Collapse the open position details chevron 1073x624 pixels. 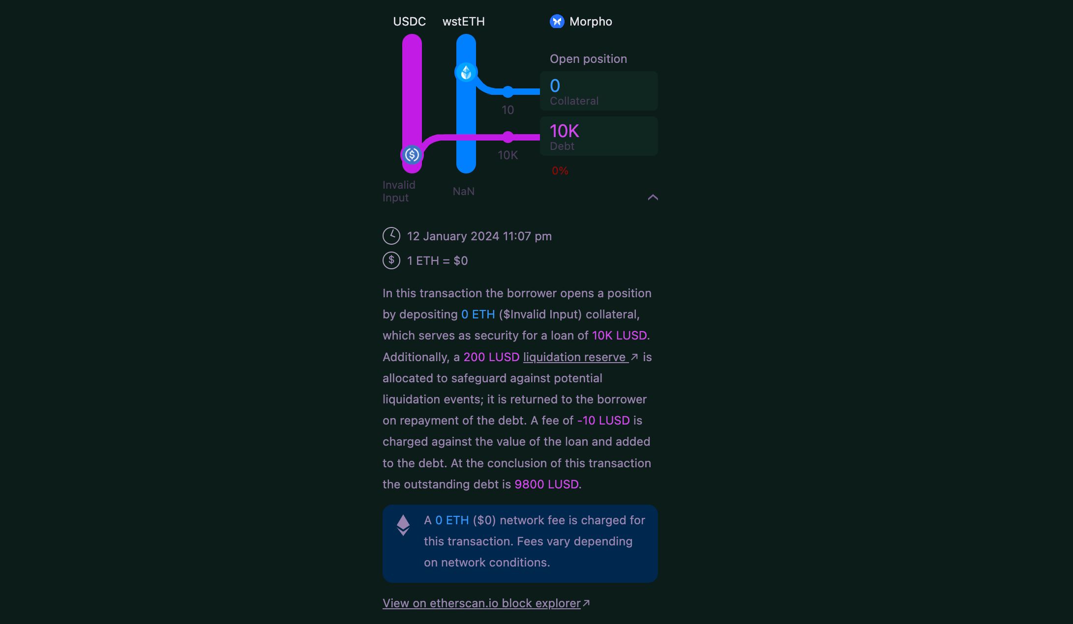click(653, 197)
